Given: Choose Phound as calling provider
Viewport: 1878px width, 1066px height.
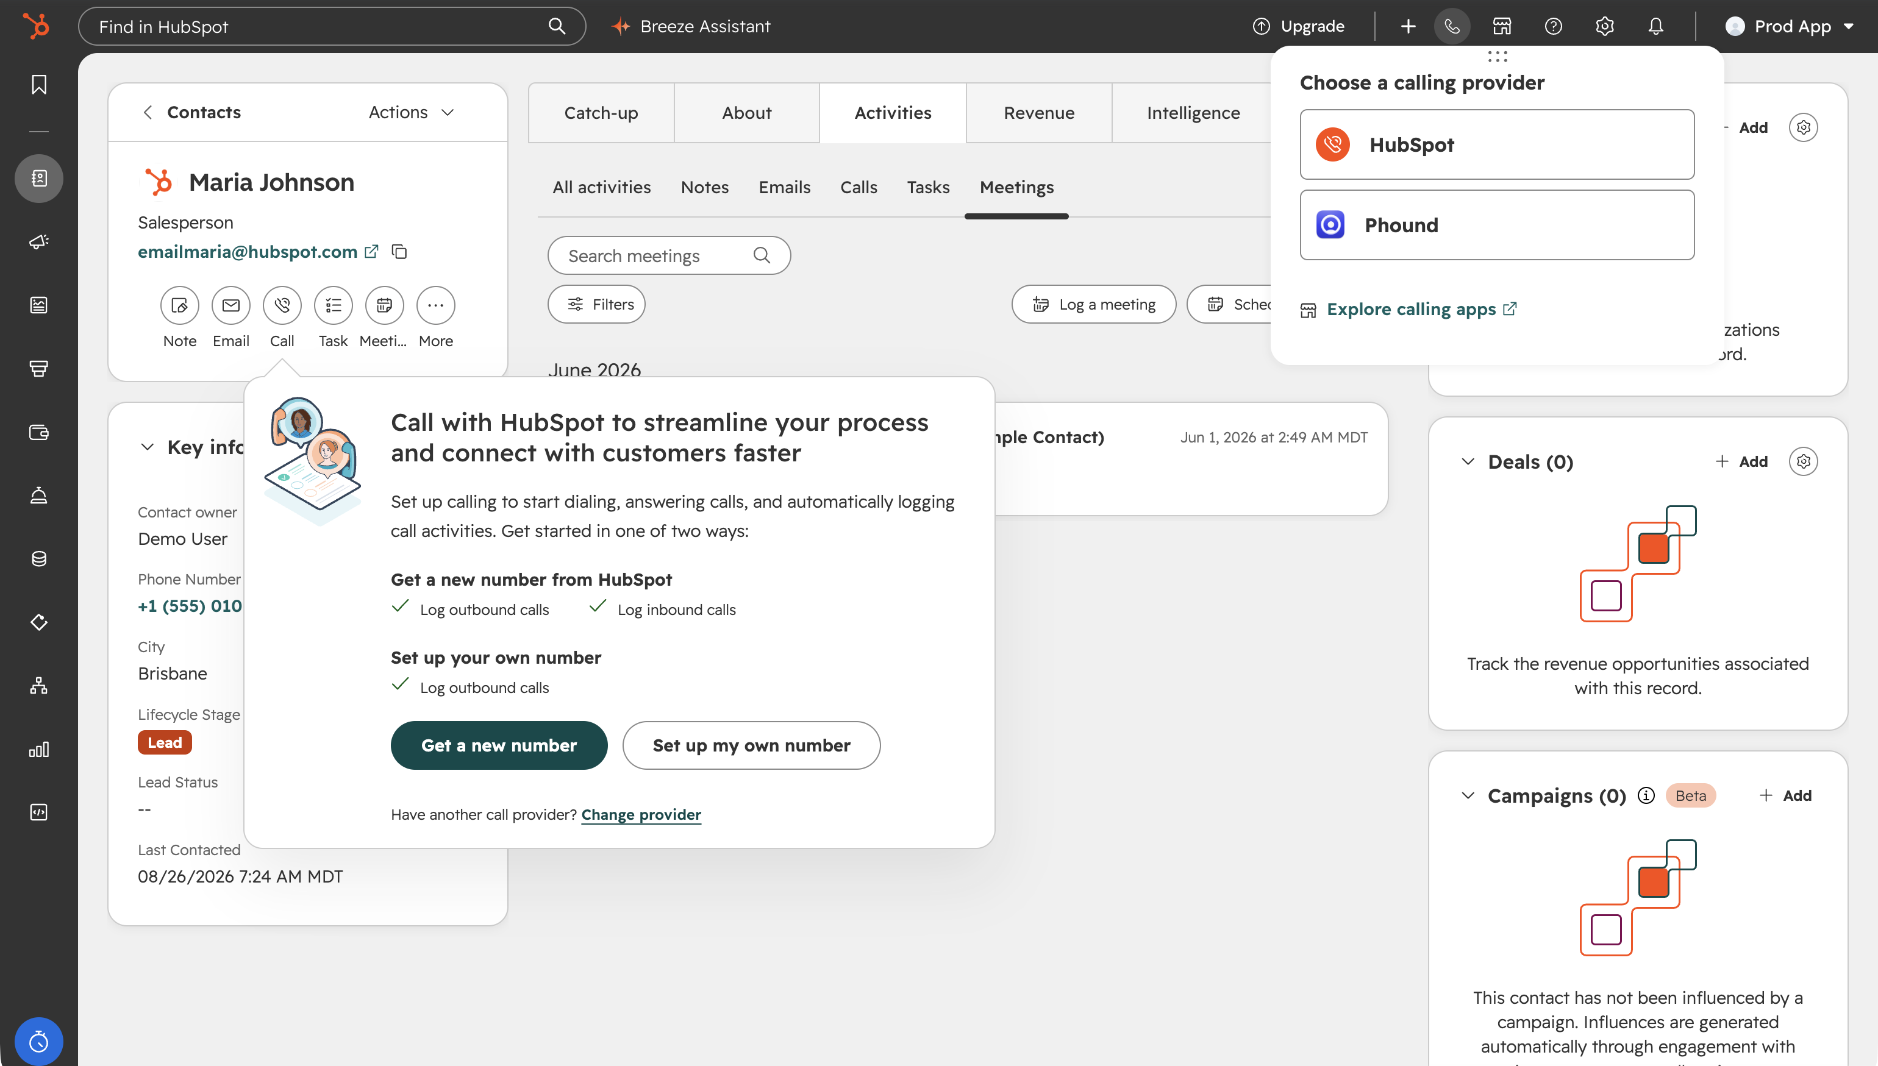Looking at the screenshot, I should pyautogui.click(x=1497, y=225).
